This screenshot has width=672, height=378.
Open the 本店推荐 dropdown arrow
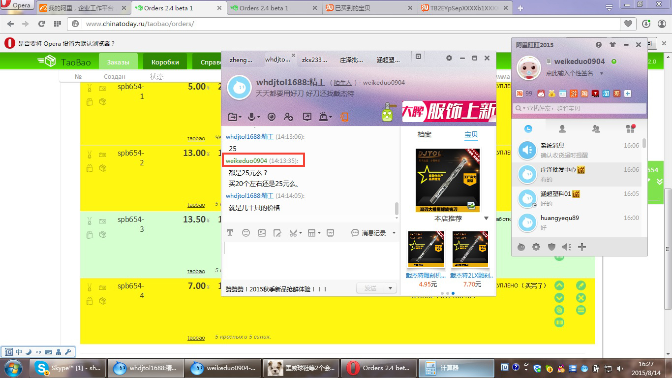tap(486, 219)
